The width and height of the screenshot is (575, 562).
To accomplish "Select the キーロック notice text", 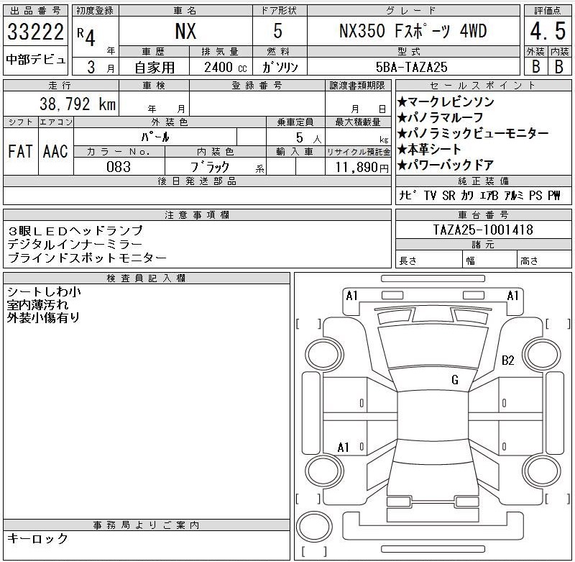I will pos(37,538).
